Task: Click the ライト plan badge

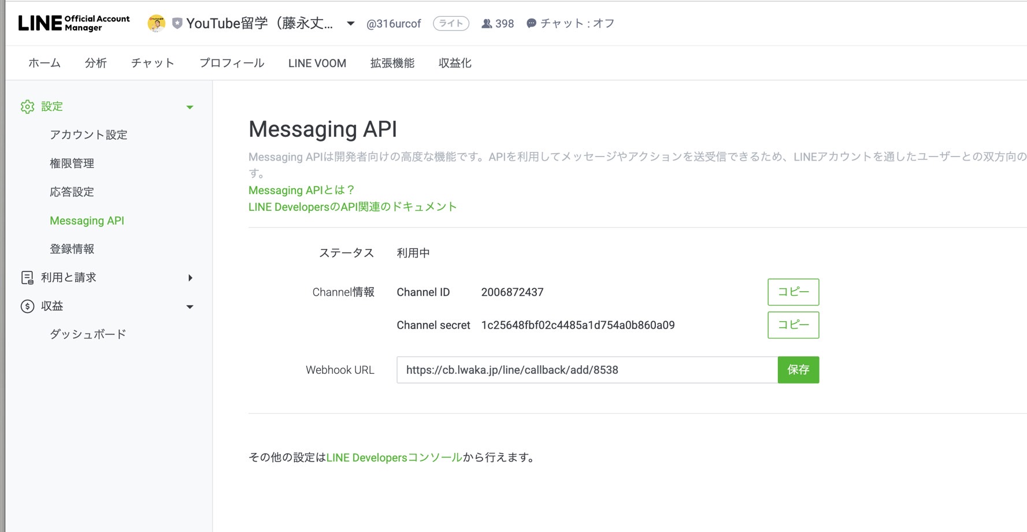Action: point(451,23)
